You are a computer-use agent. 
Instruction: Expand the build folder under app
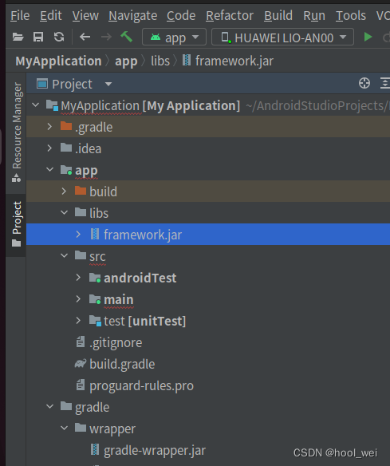(64, 191)
